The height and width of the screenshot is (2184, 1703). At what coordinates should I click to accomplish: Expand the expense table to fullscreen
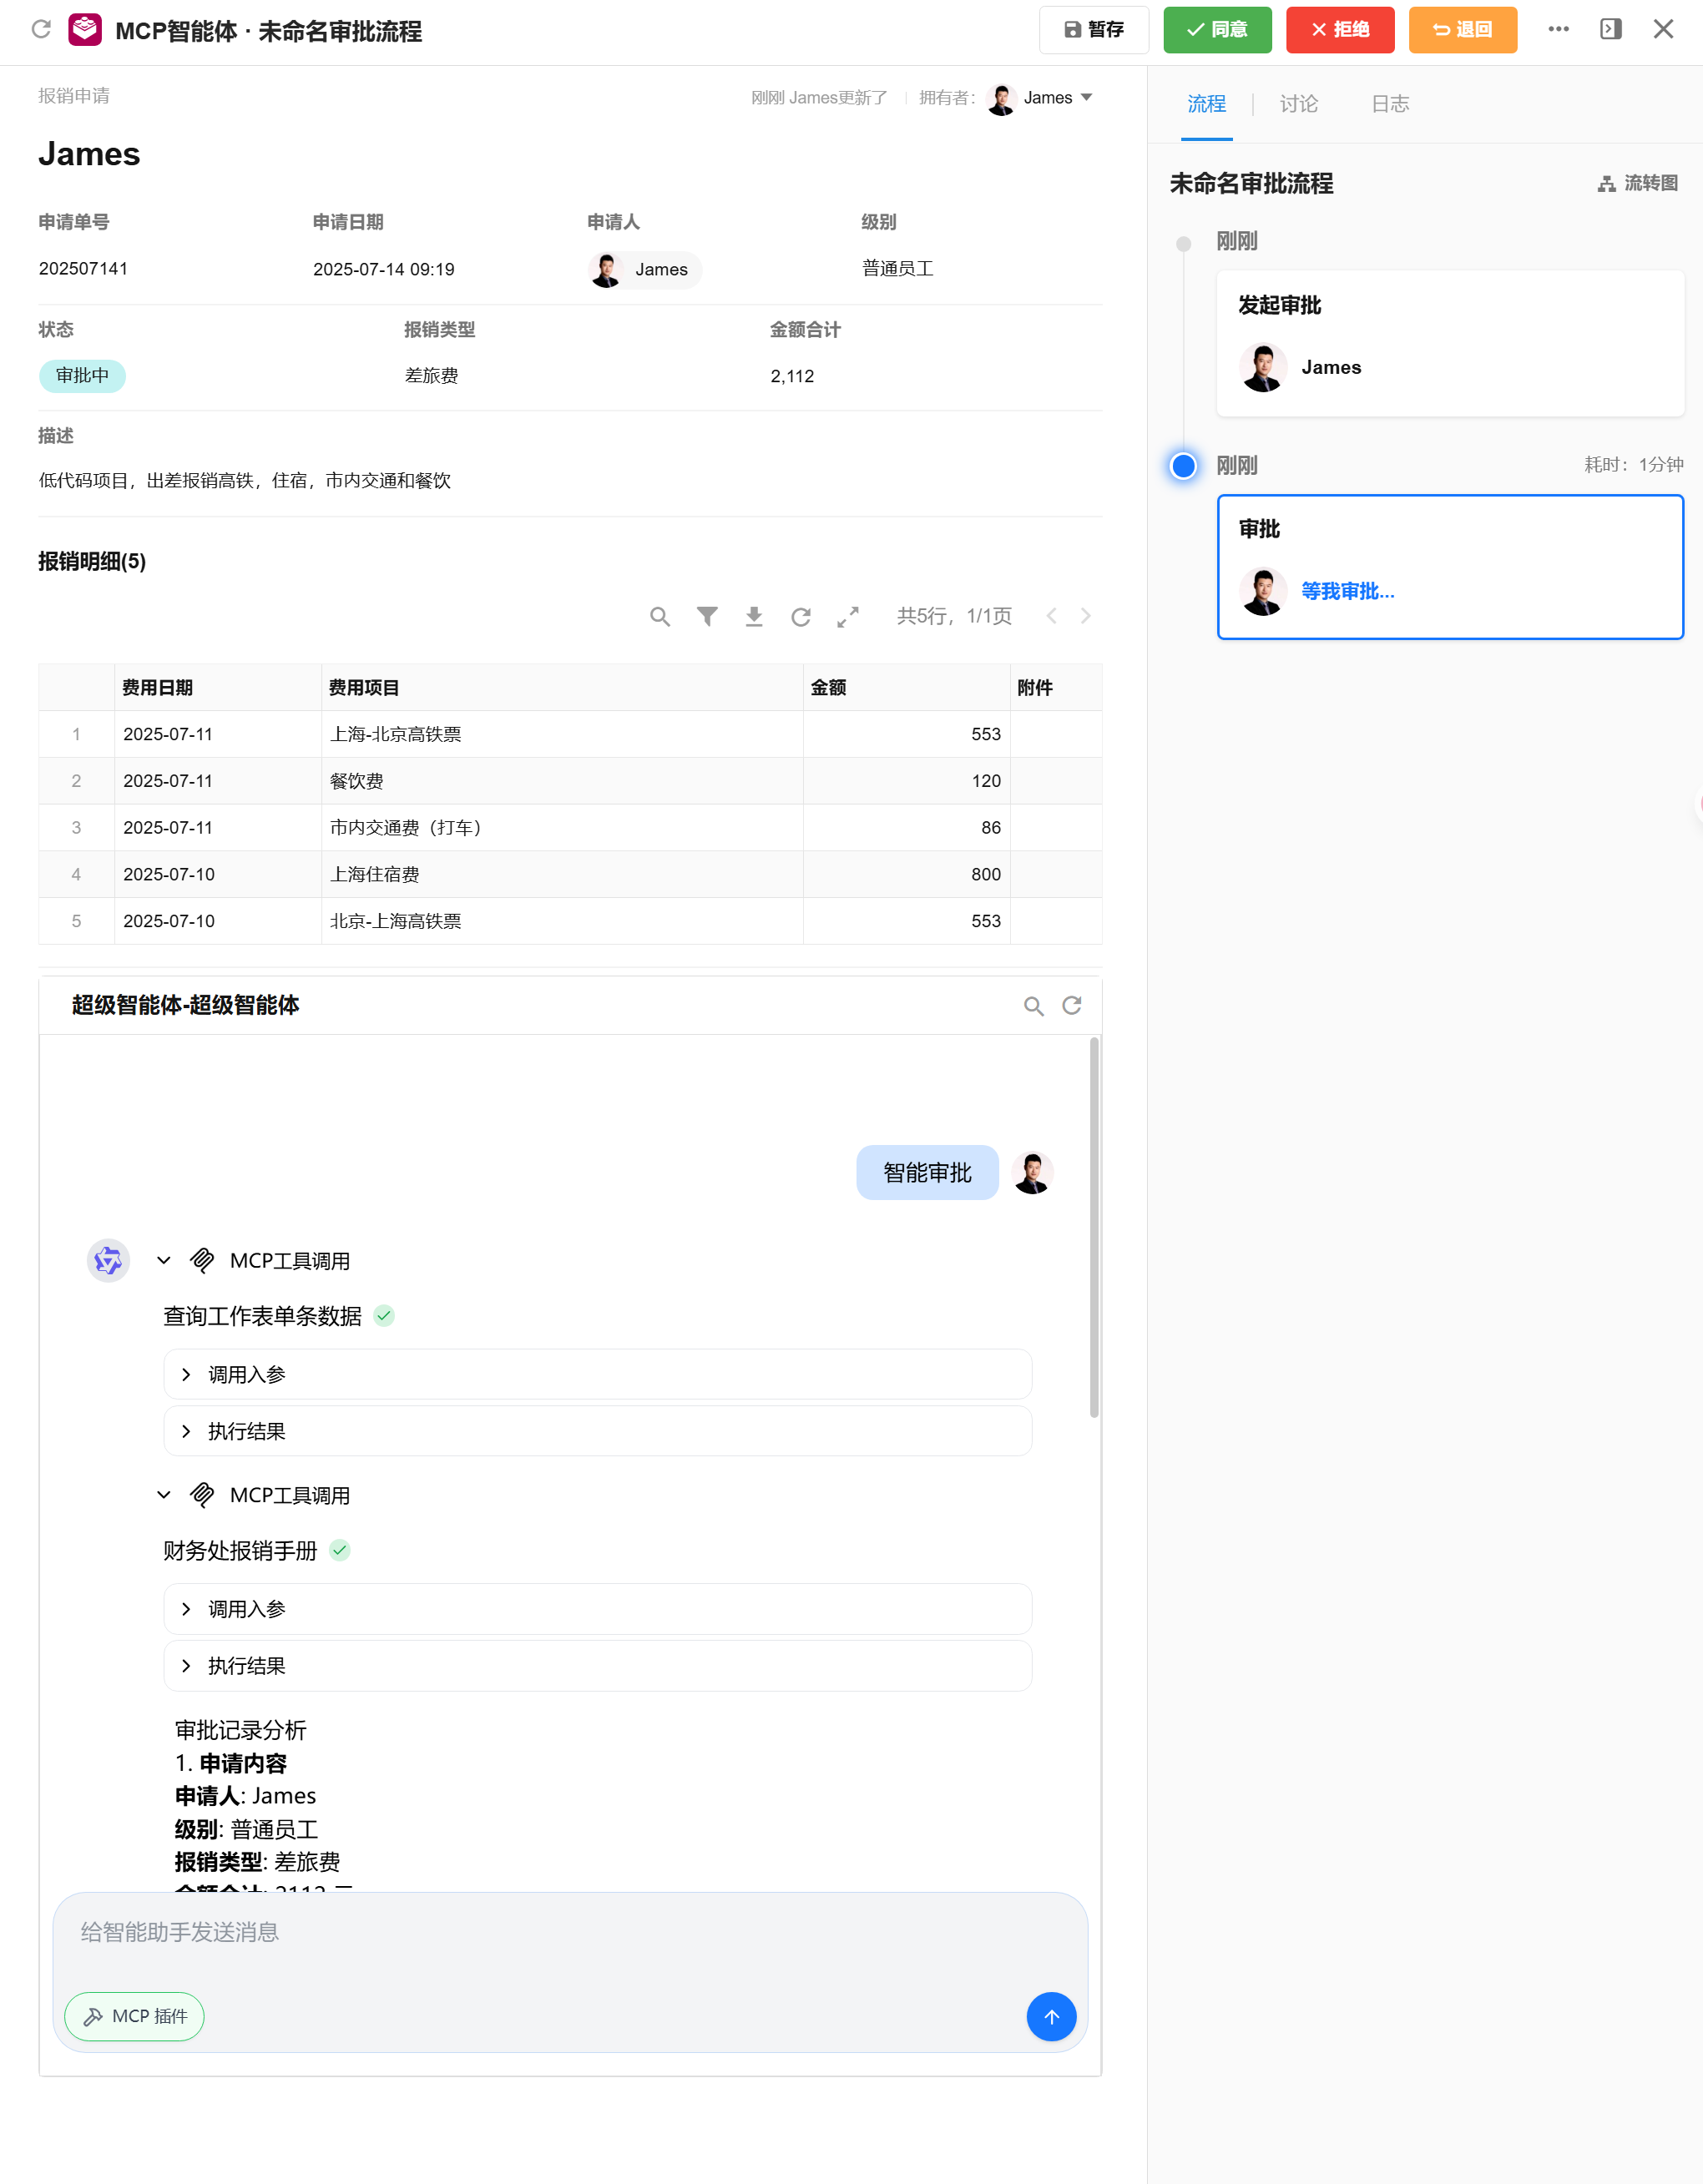(848, 616)
